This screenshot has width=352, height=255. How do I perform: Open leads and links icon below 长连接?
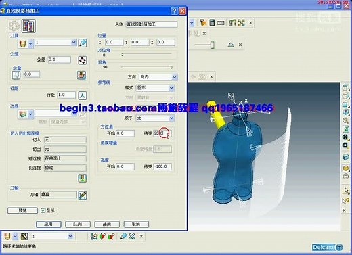pos(83,178)
